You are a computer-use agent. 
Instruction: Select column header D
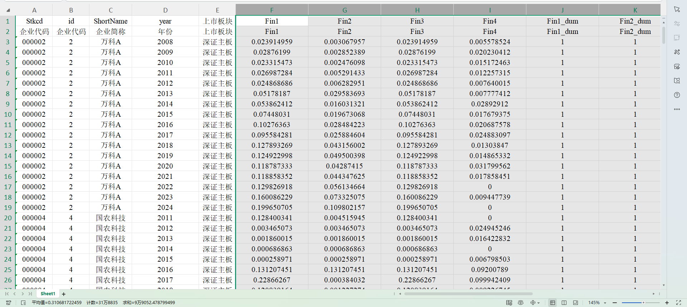(165, 10)
